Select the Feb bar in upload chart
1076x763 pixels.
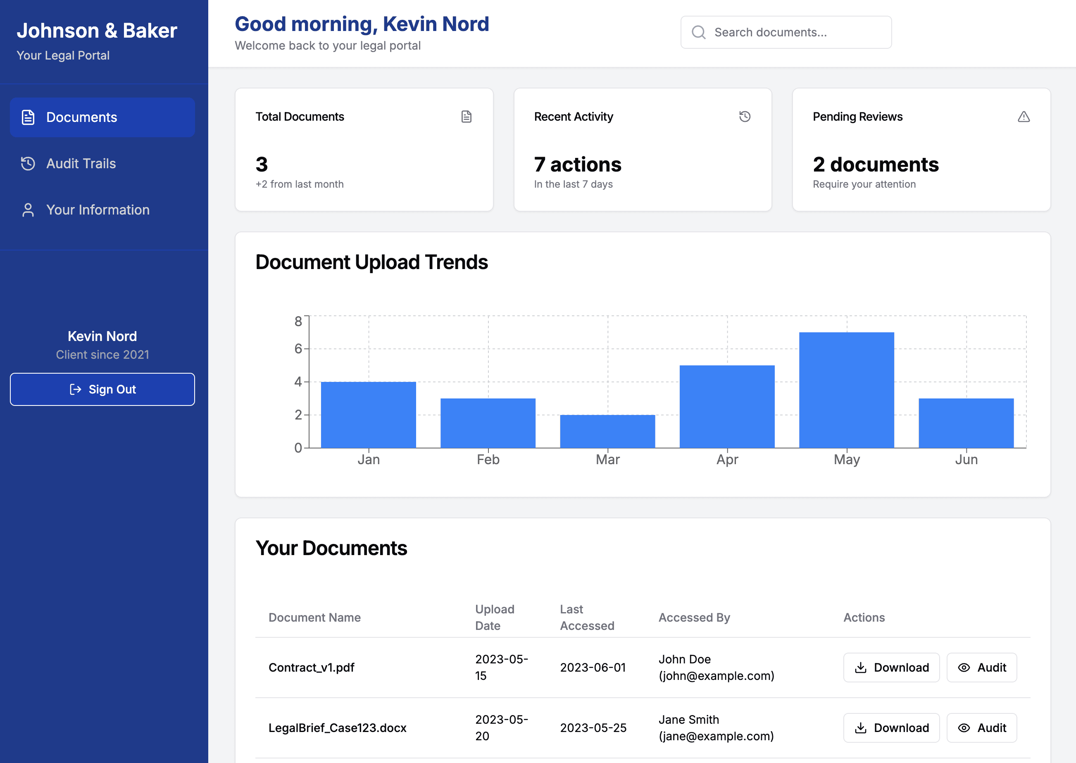[488, 423]
